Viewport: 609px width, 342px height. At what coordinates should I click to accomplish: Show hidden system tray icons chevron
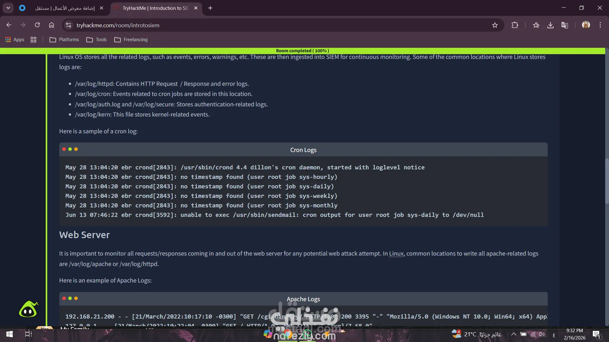514,334
